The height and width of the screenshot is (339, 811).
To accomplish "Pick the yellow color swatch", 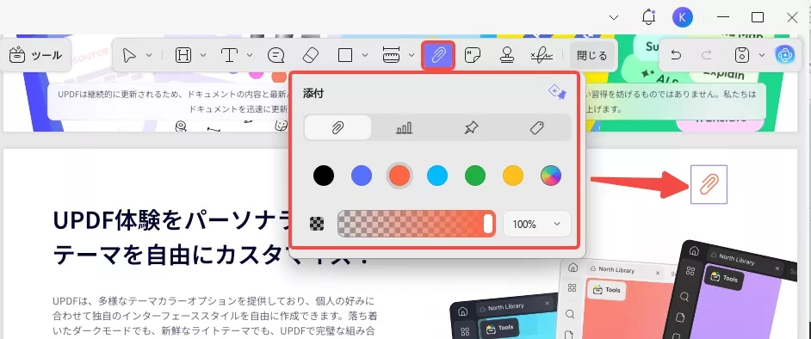I will [x=513, y=176].
